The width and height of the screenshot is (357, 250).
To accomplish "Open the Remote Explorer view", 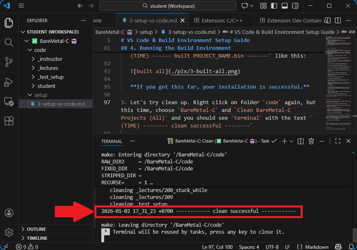I will (9, 101).
